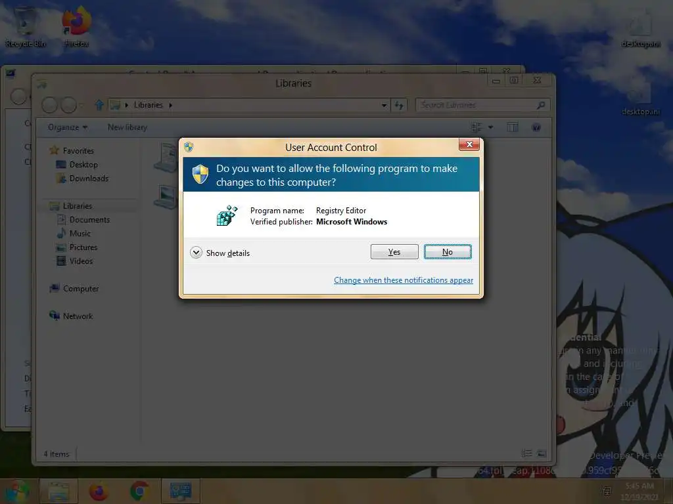Click Back button in Libraries window
673x504 pixels.
49,104
